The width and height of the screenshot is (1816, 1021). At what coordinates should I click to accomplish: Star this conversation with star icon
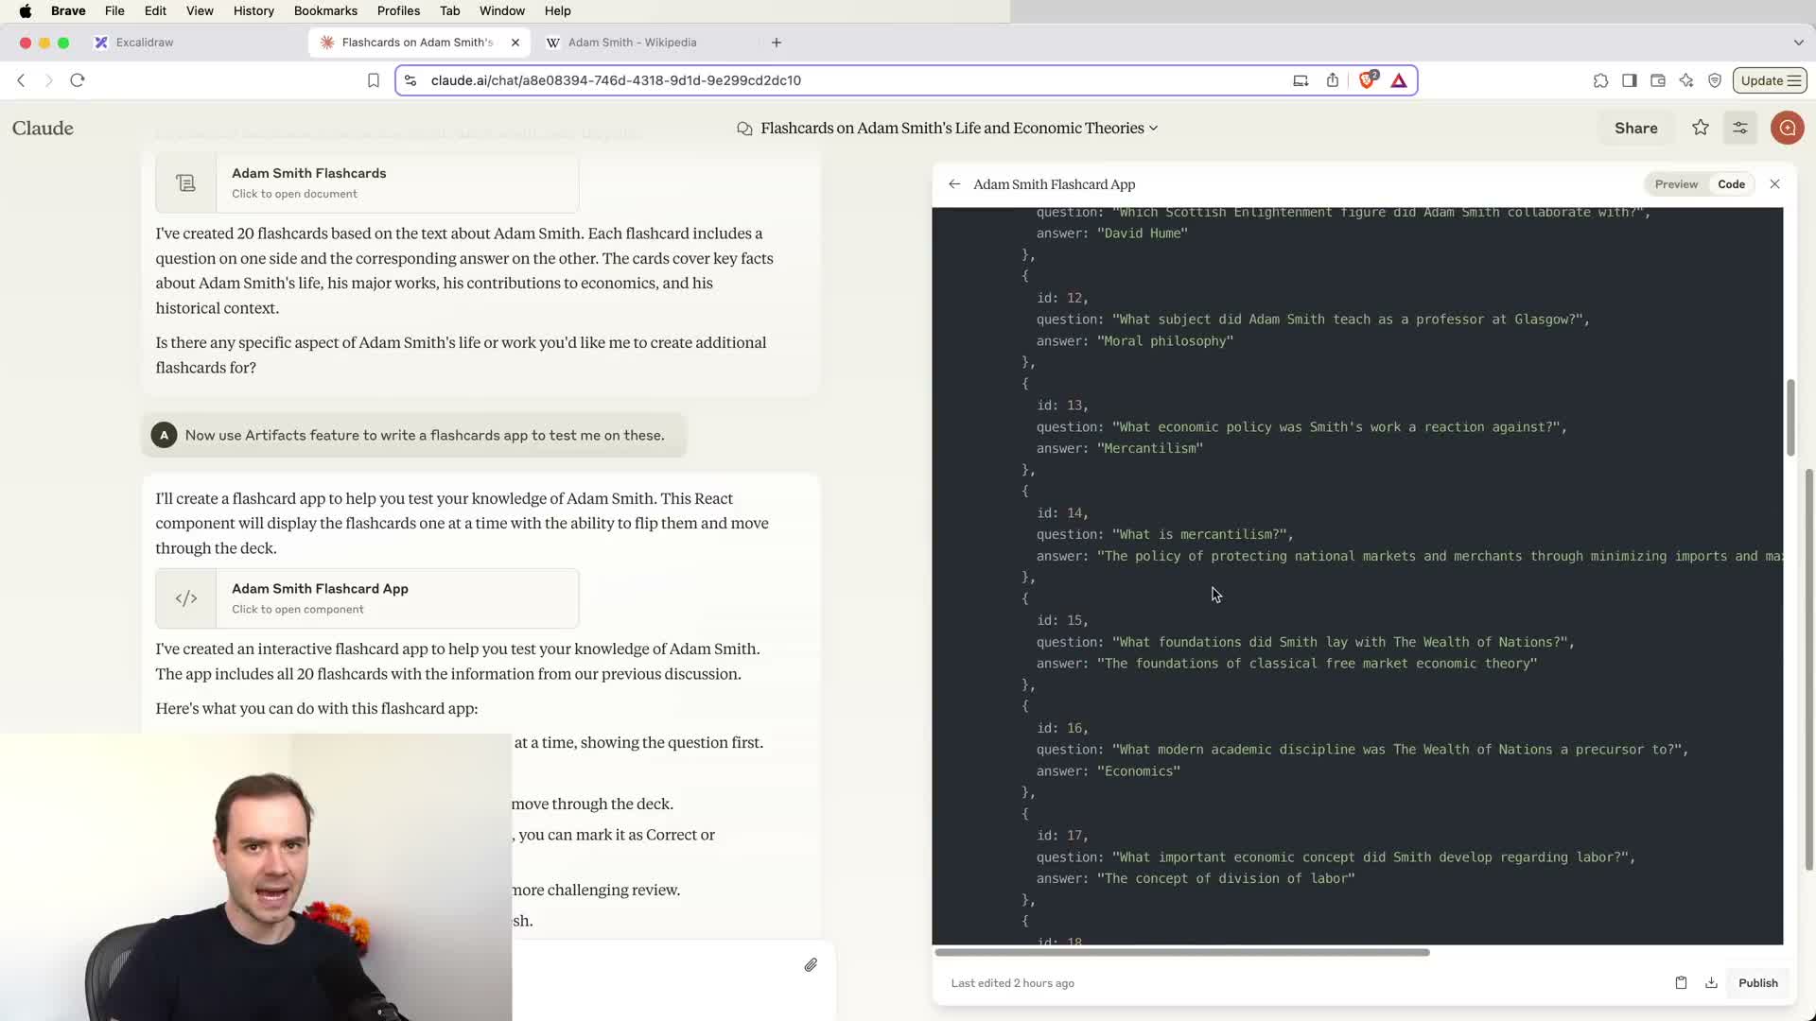1701,128
